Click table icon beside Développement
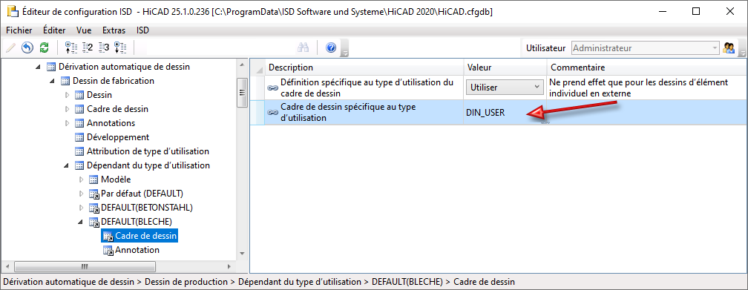 (x=79, y=137)
